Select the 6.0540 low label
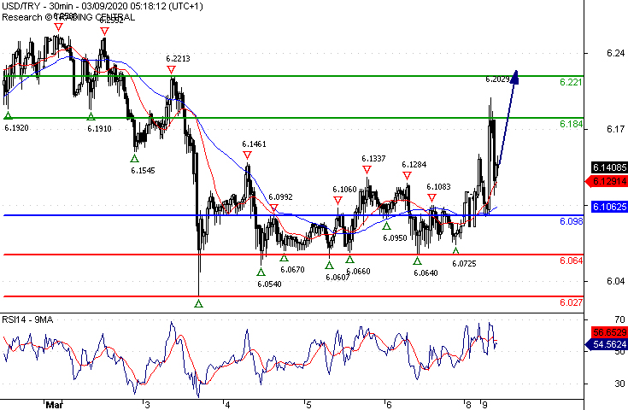Image resolution: width=628 pixels, height=410 pixels. [x=269, y=284]
